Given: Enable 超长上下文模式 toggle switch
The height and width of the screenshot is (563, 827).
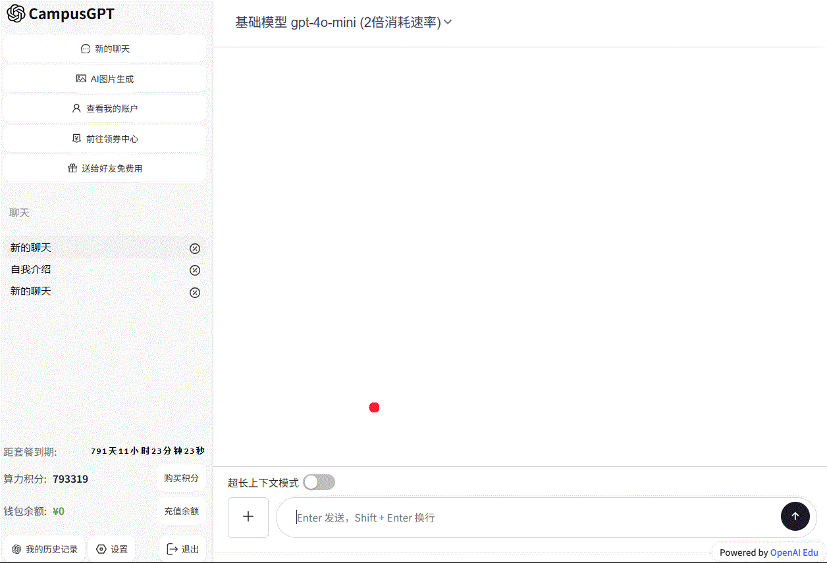Looking at the screenshot, I should [x=319, y=483].
